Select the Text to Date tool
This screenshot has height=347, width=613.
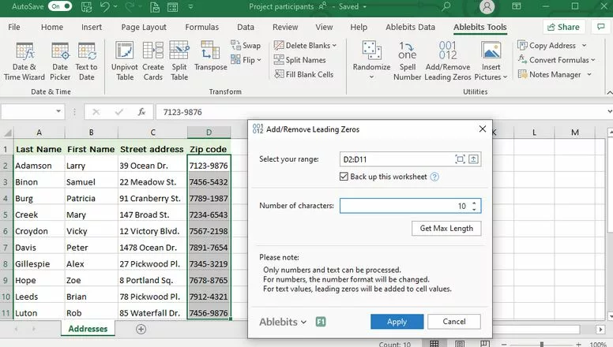(86, 61)
